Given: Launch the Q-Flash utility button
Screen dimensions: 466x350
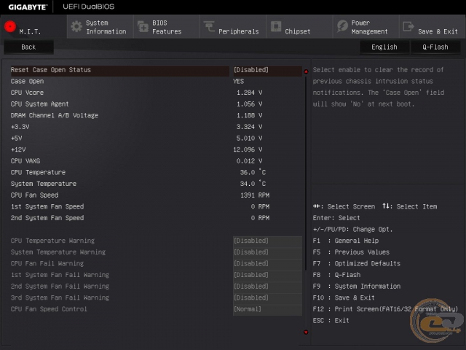Looking at the screenshot, I should (435, 47).
